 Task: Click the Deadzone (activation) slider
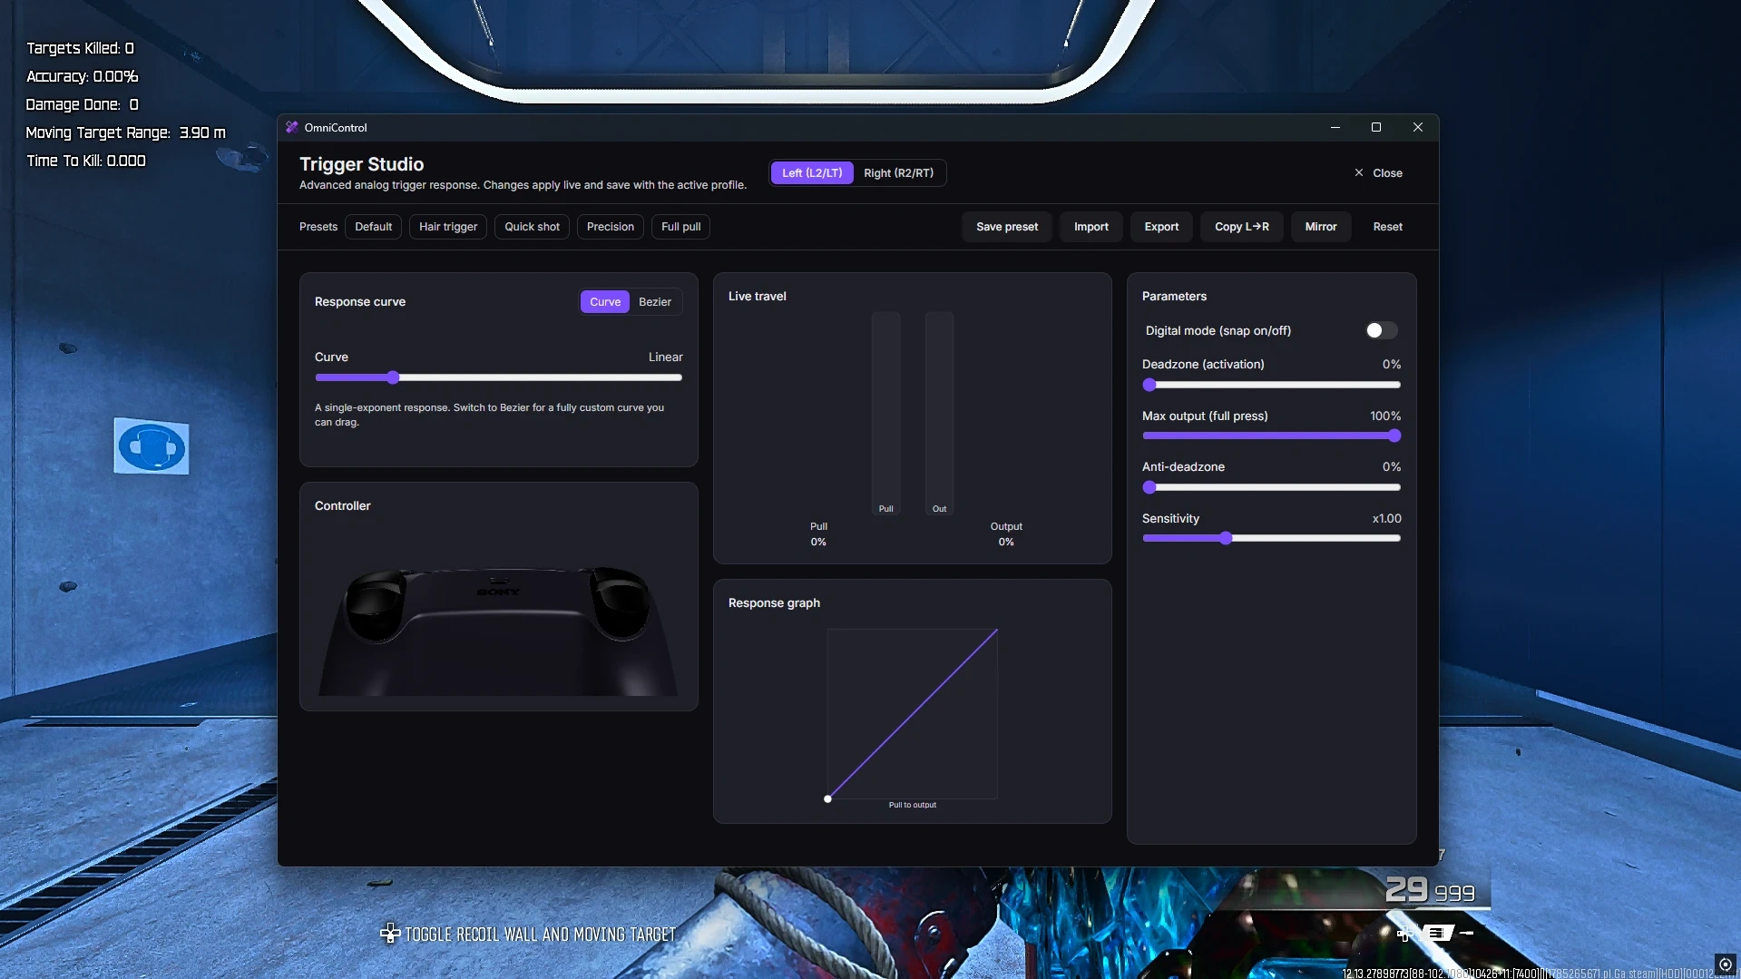click(x=1271, y=385)
